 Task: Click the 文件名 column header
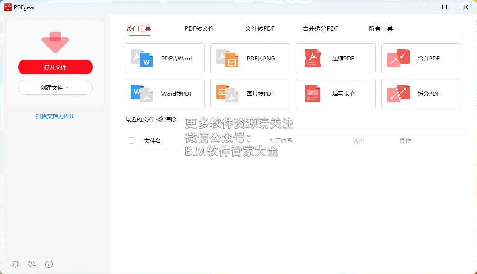click(x=152, y=140)
